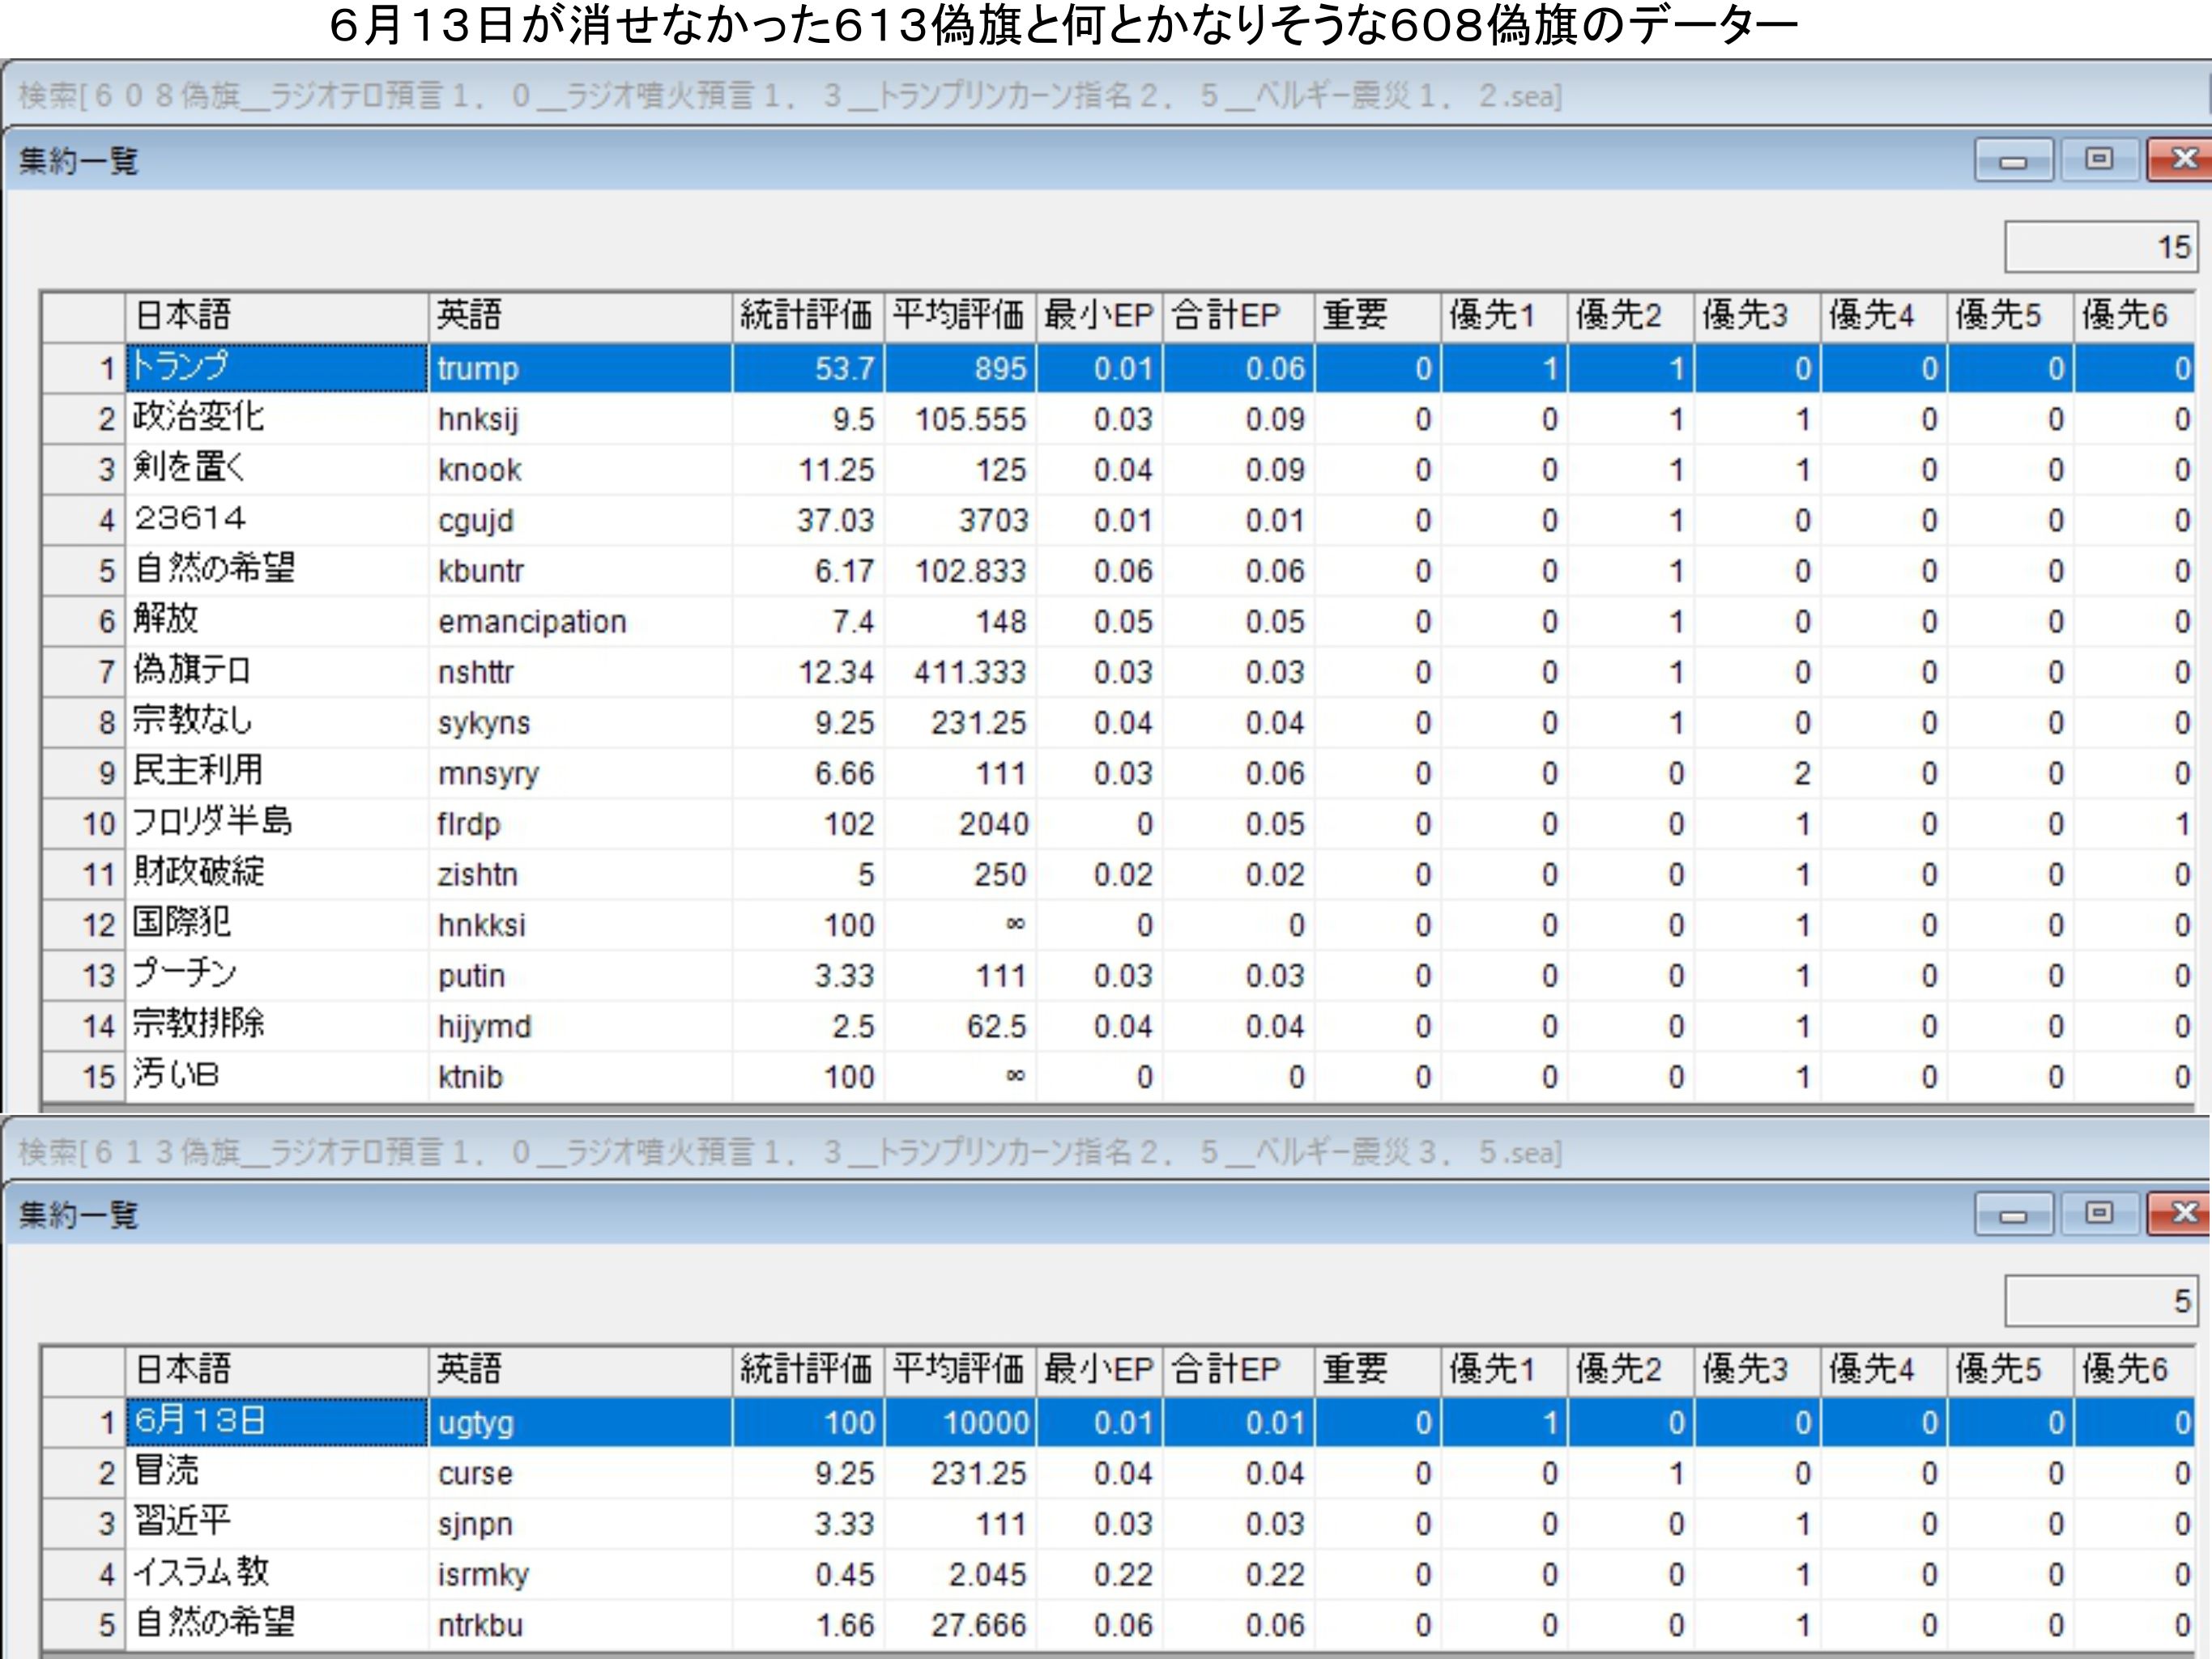Select the 民主利用 cell
Viewport: 2212px width, 1659px height.
277,772
